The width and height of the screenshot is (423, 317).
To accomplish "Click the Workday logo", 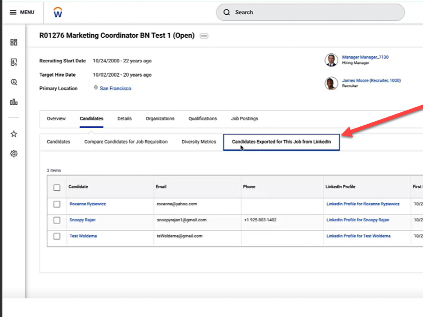I will coord(58,12).
